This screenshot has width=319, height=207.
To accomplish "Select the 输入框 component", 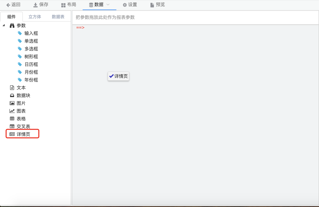I will [31, 33].
